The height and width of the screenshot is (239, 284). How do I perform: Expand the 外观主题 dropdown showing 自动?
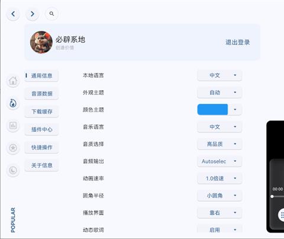coord(220,93)
